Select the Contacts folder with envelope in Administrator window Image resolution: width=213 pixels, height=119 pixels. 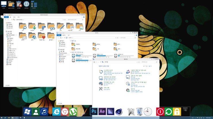click(23, 36)
